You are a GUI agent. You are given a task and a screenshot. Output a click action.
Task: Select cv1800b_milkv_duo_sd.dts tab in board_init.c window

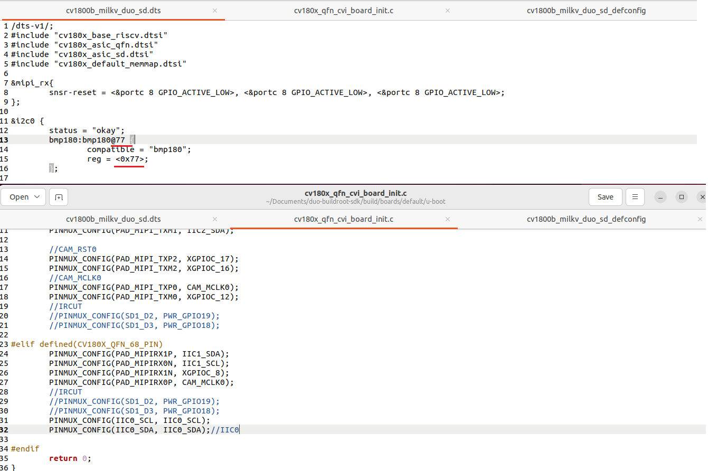(x=114, y=219)
